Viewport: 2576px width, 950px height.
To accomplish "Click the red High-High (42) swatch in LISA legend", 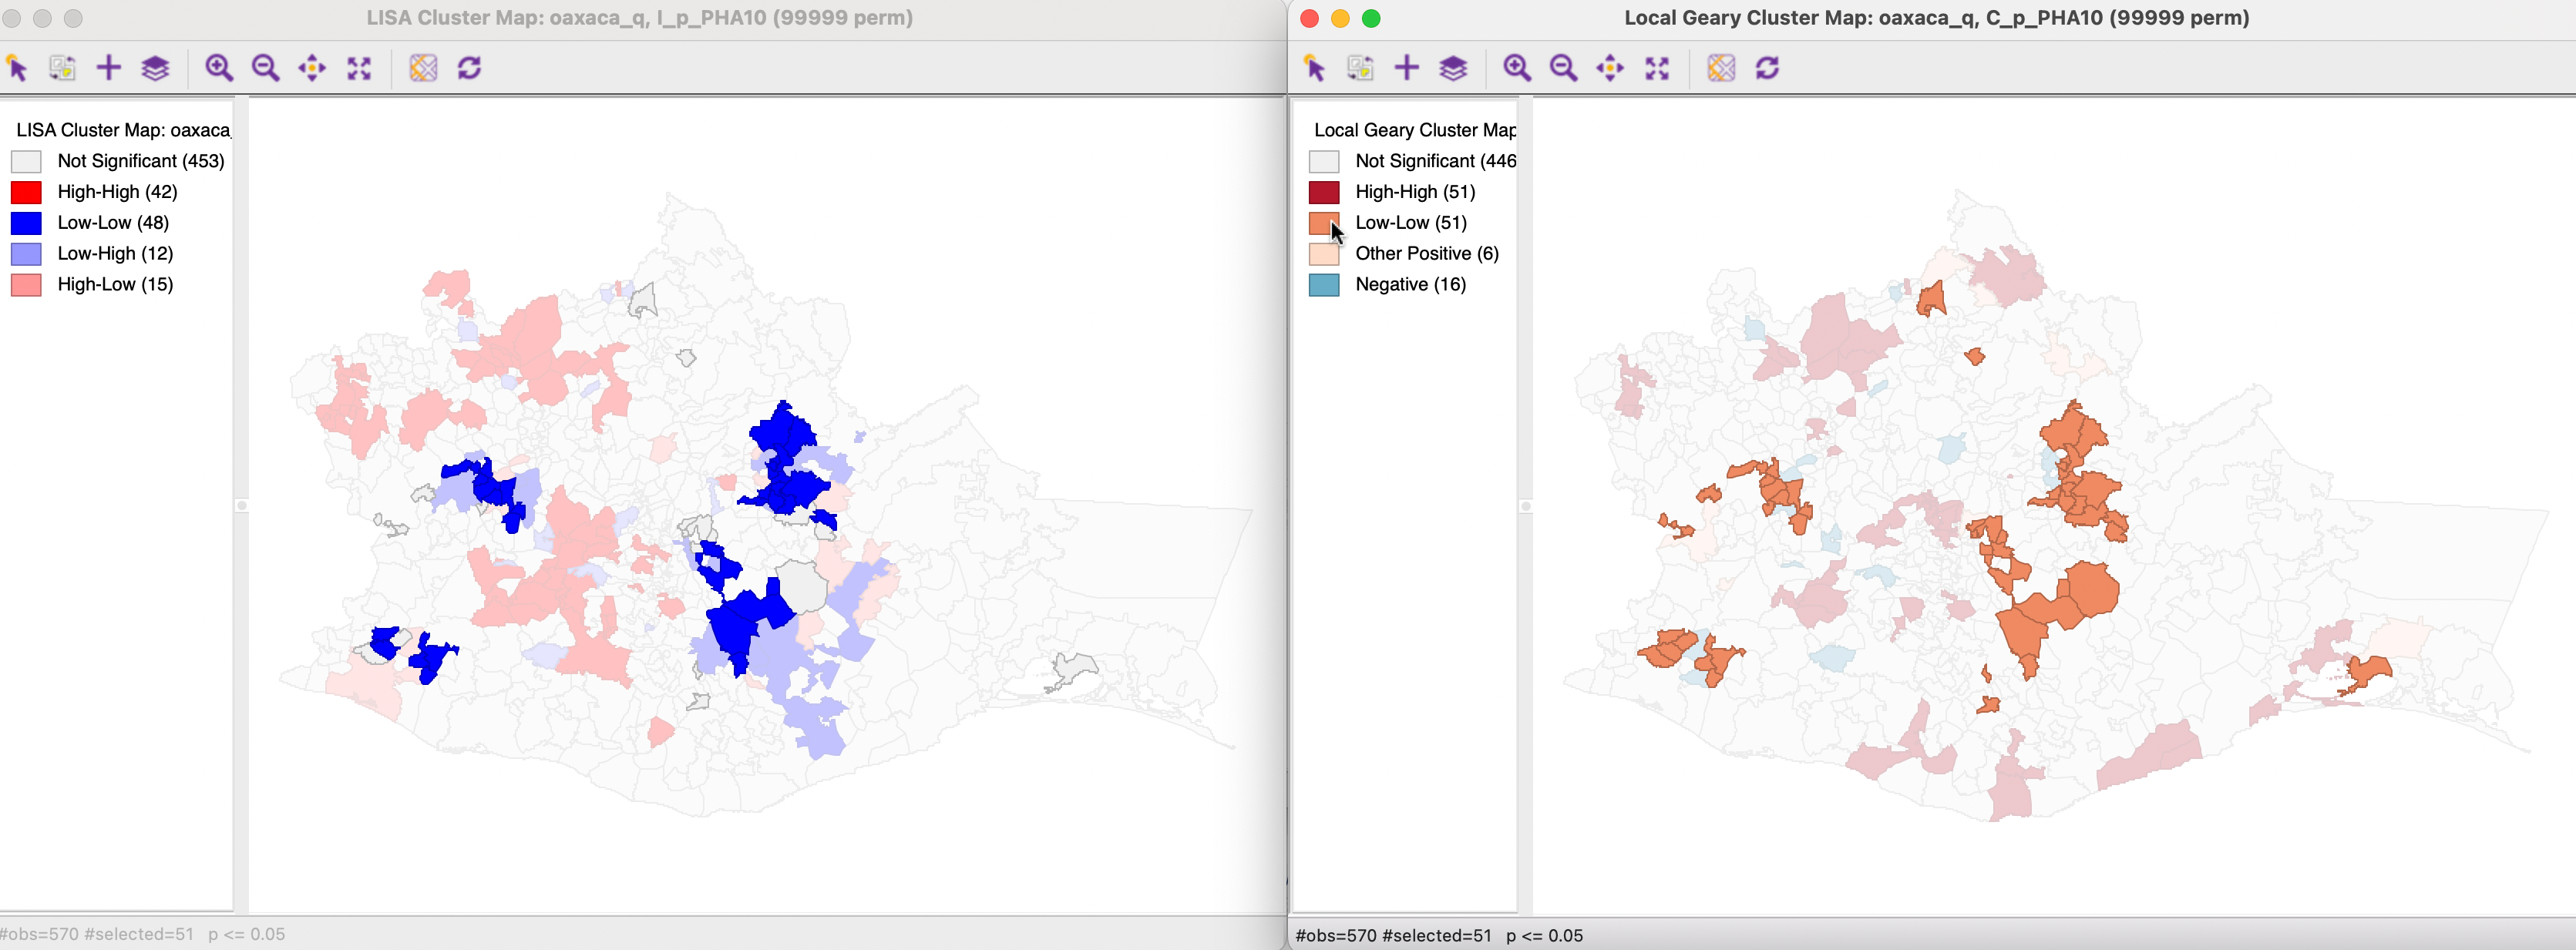I will (x=26, y=192).
